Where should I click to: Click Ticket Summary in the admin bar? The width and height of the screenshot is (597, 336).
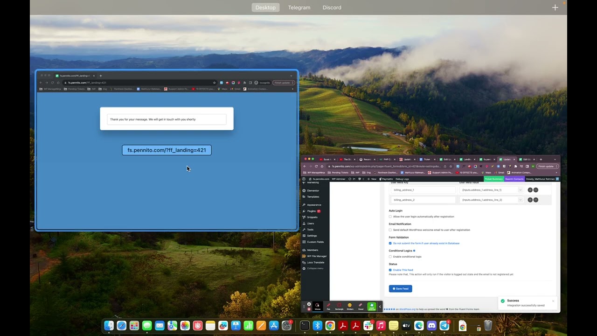(x=494, y=179)
